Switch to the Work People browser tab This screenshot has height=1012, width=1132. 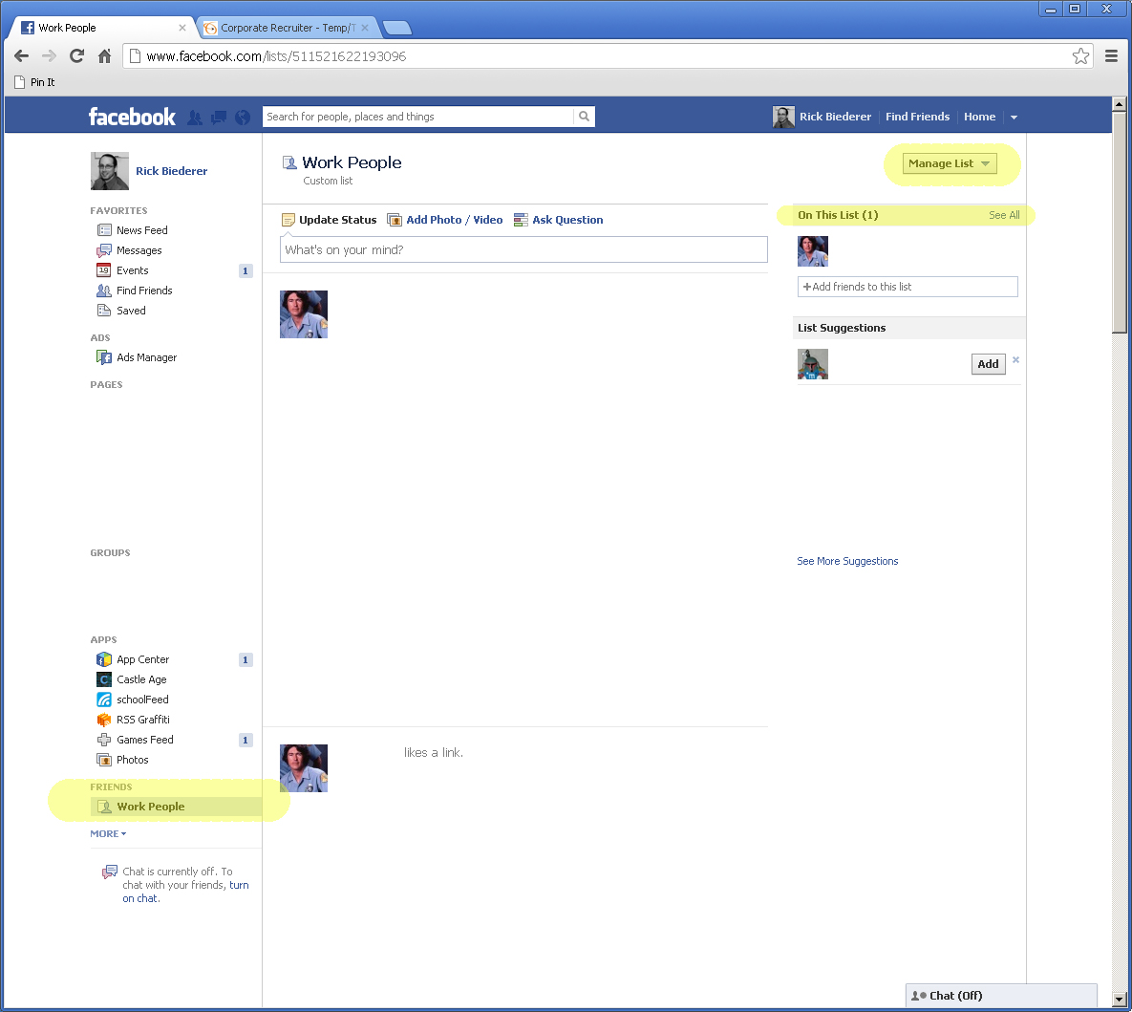pos(102,28)
